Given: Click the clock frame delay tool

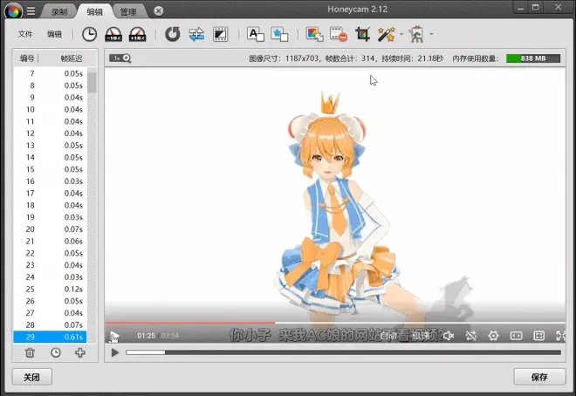Looking at the screenshot, I should [x=89, y=34].
